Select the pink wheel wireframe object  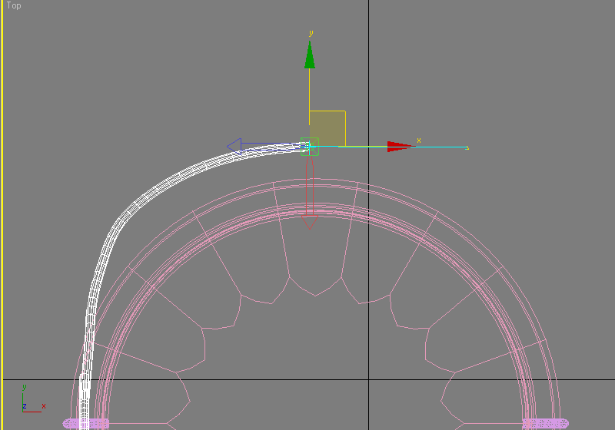click(316, 306)
